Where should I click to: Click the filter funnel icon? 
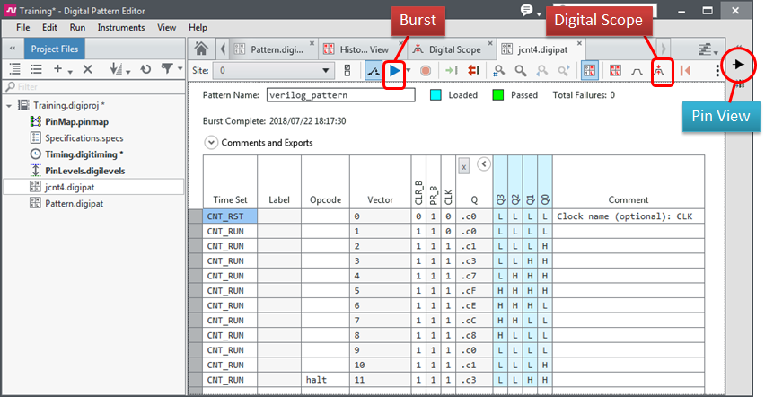(167, 69)
